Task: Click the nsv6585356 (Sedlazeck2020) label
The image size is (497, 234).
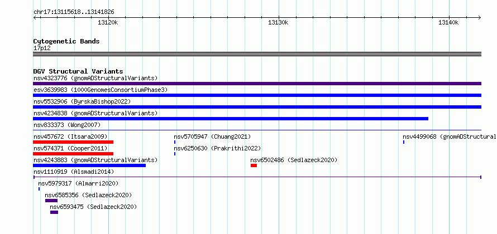Action: 88,195
